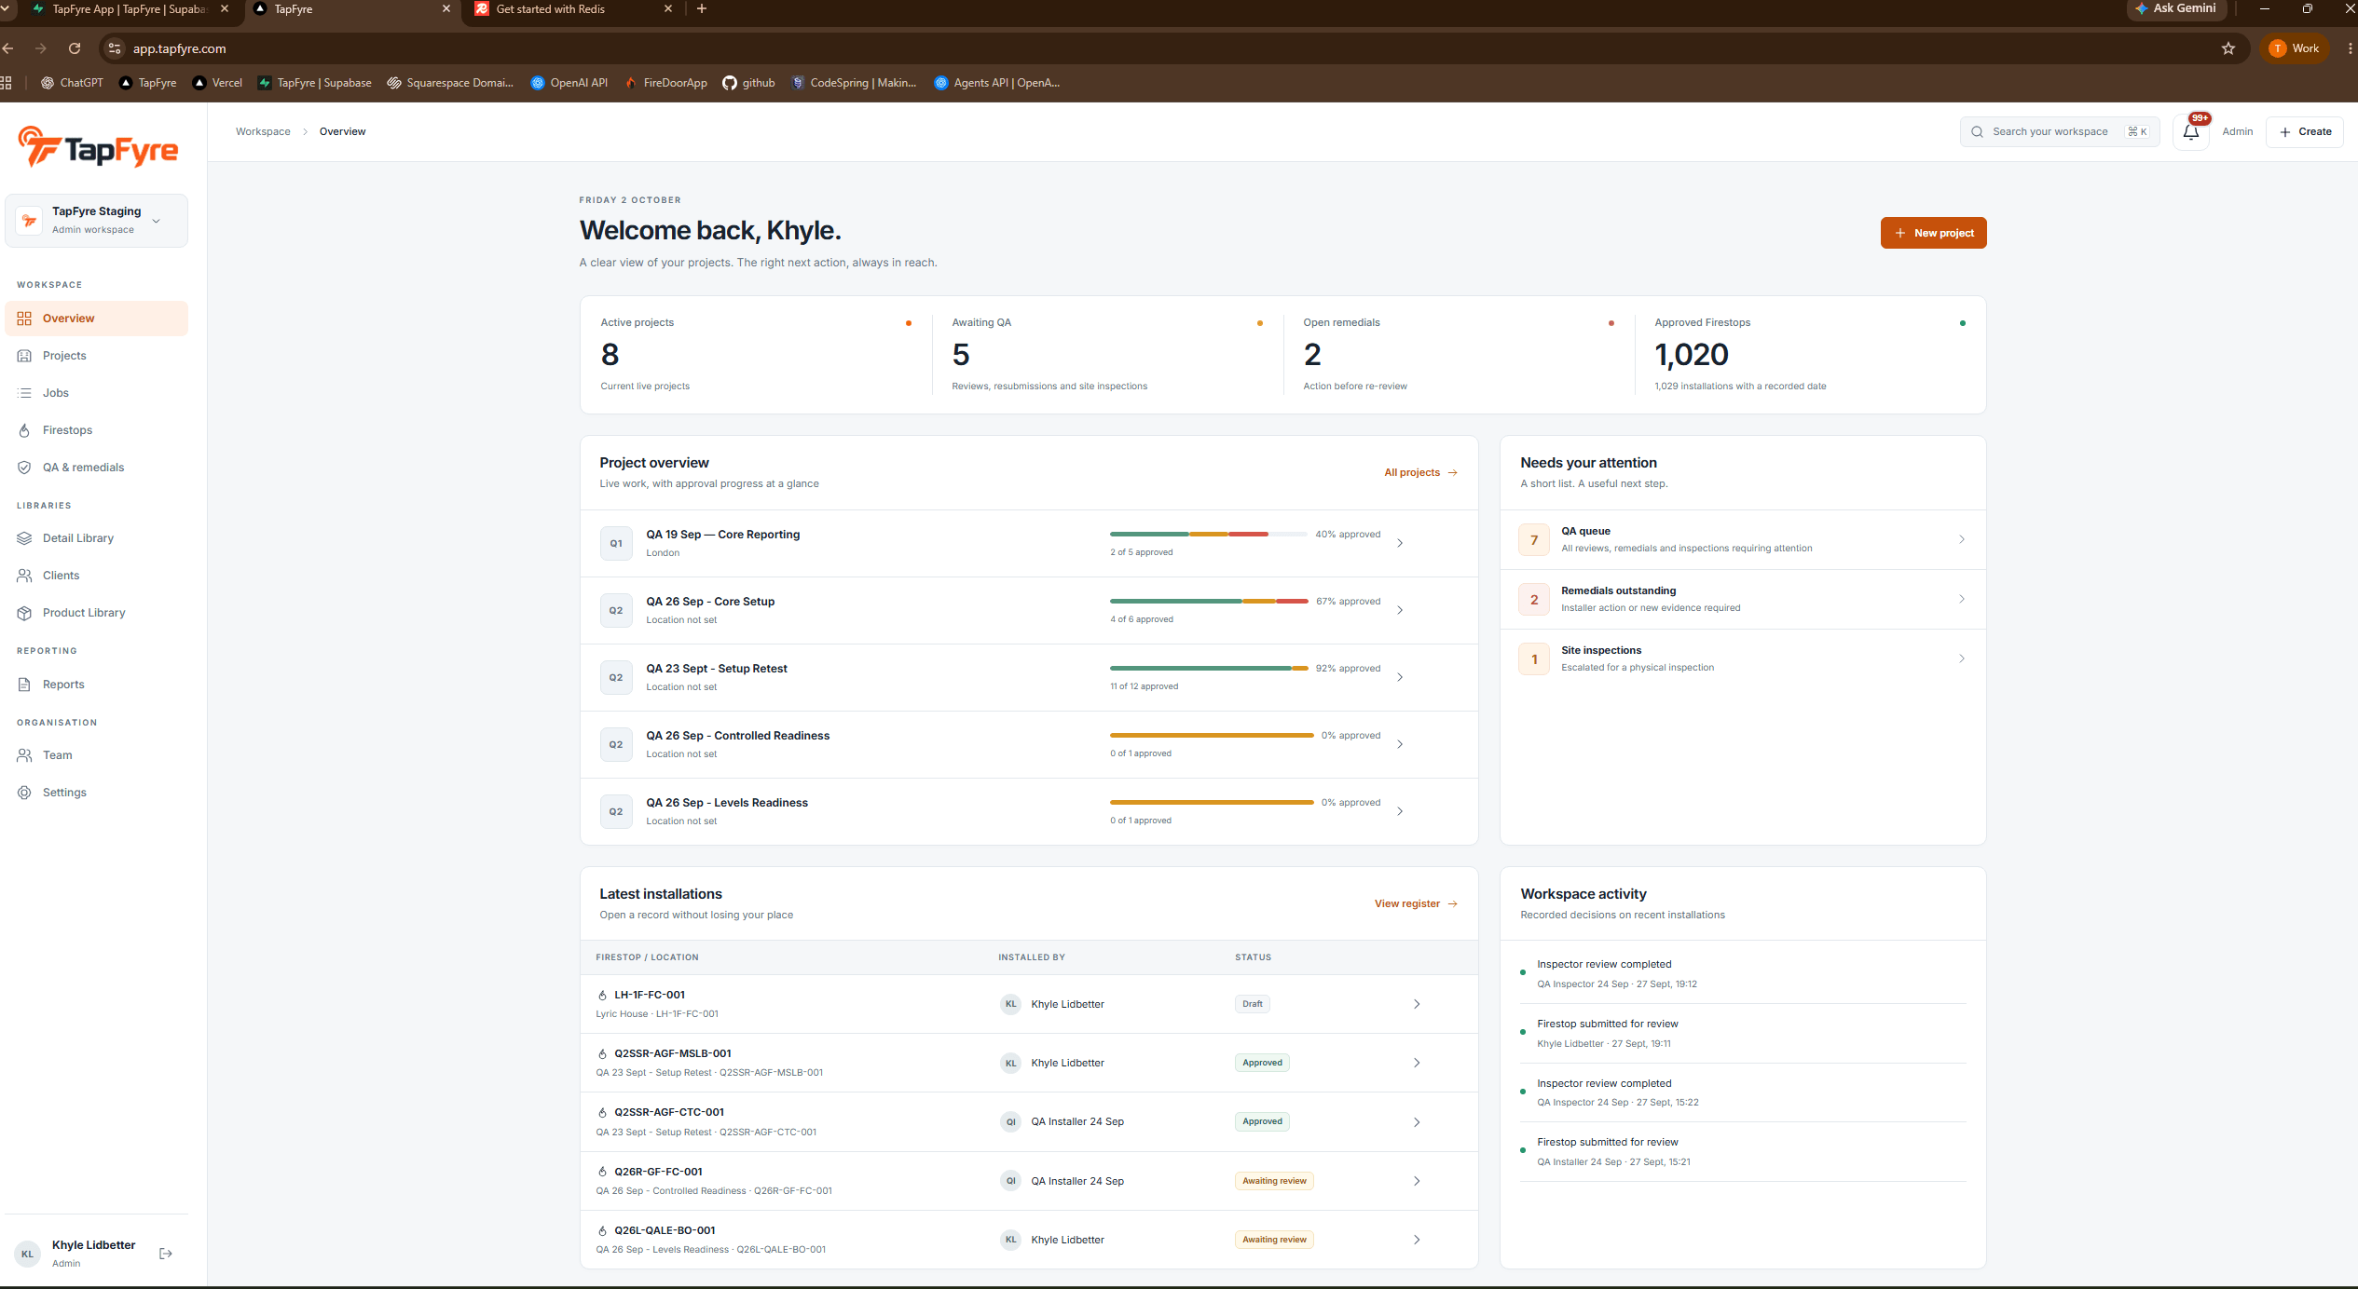2358x1289 pixels.
Task: Go to QA & remedials in sidebar
Action: (x=96, y=468)
